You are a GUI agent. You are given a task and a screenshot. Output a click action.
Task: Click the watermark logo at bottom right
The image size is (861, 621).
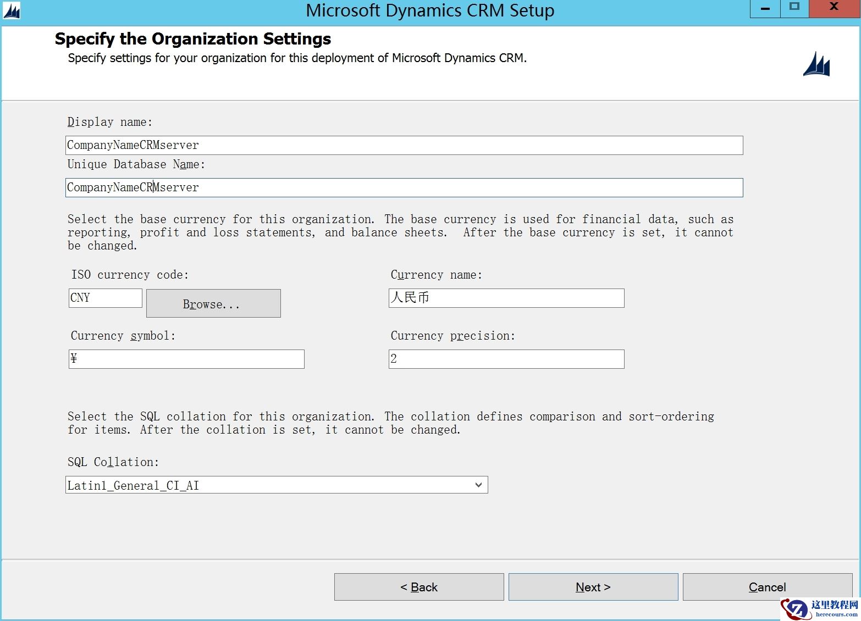[820, 608]
